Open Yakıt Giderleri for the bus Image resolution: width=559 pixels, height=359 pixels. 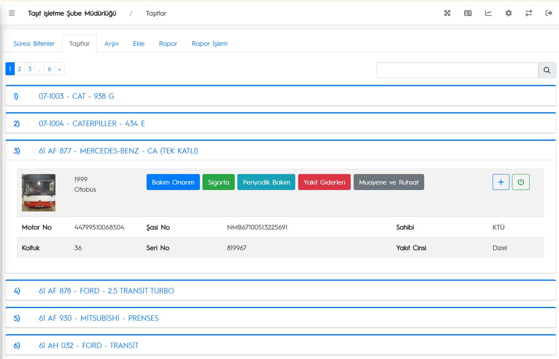click(x=324, y=182)
